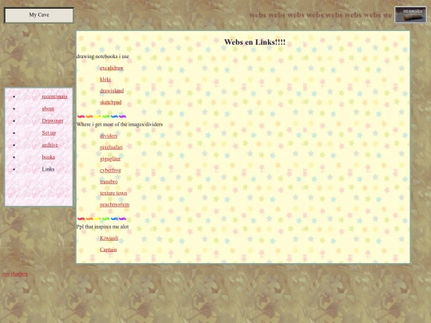The height and width of the screenshot is (323, 431).
Task: Click 'drawing notebooks i use' text
Action: point(102,57)
